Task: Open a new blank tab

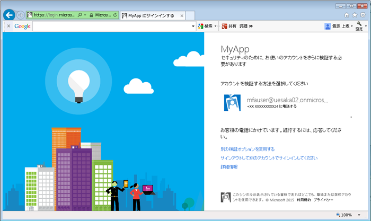Action: [190, 15]
